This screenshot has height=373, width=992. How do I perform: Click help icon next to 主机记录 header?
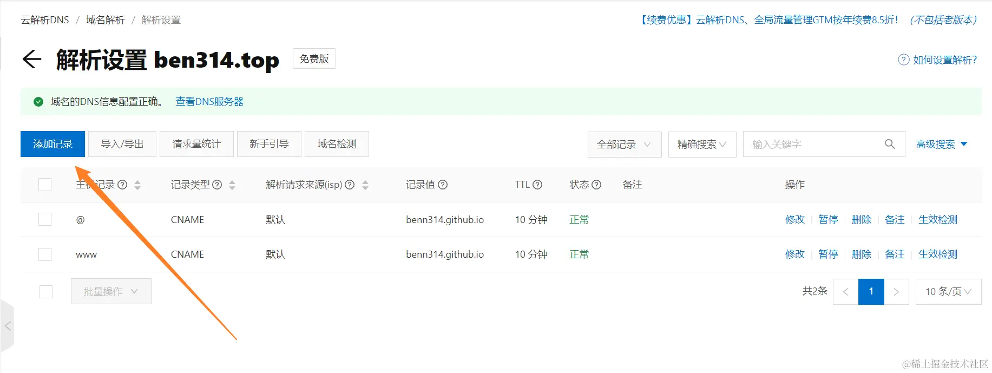pos(122,185)
